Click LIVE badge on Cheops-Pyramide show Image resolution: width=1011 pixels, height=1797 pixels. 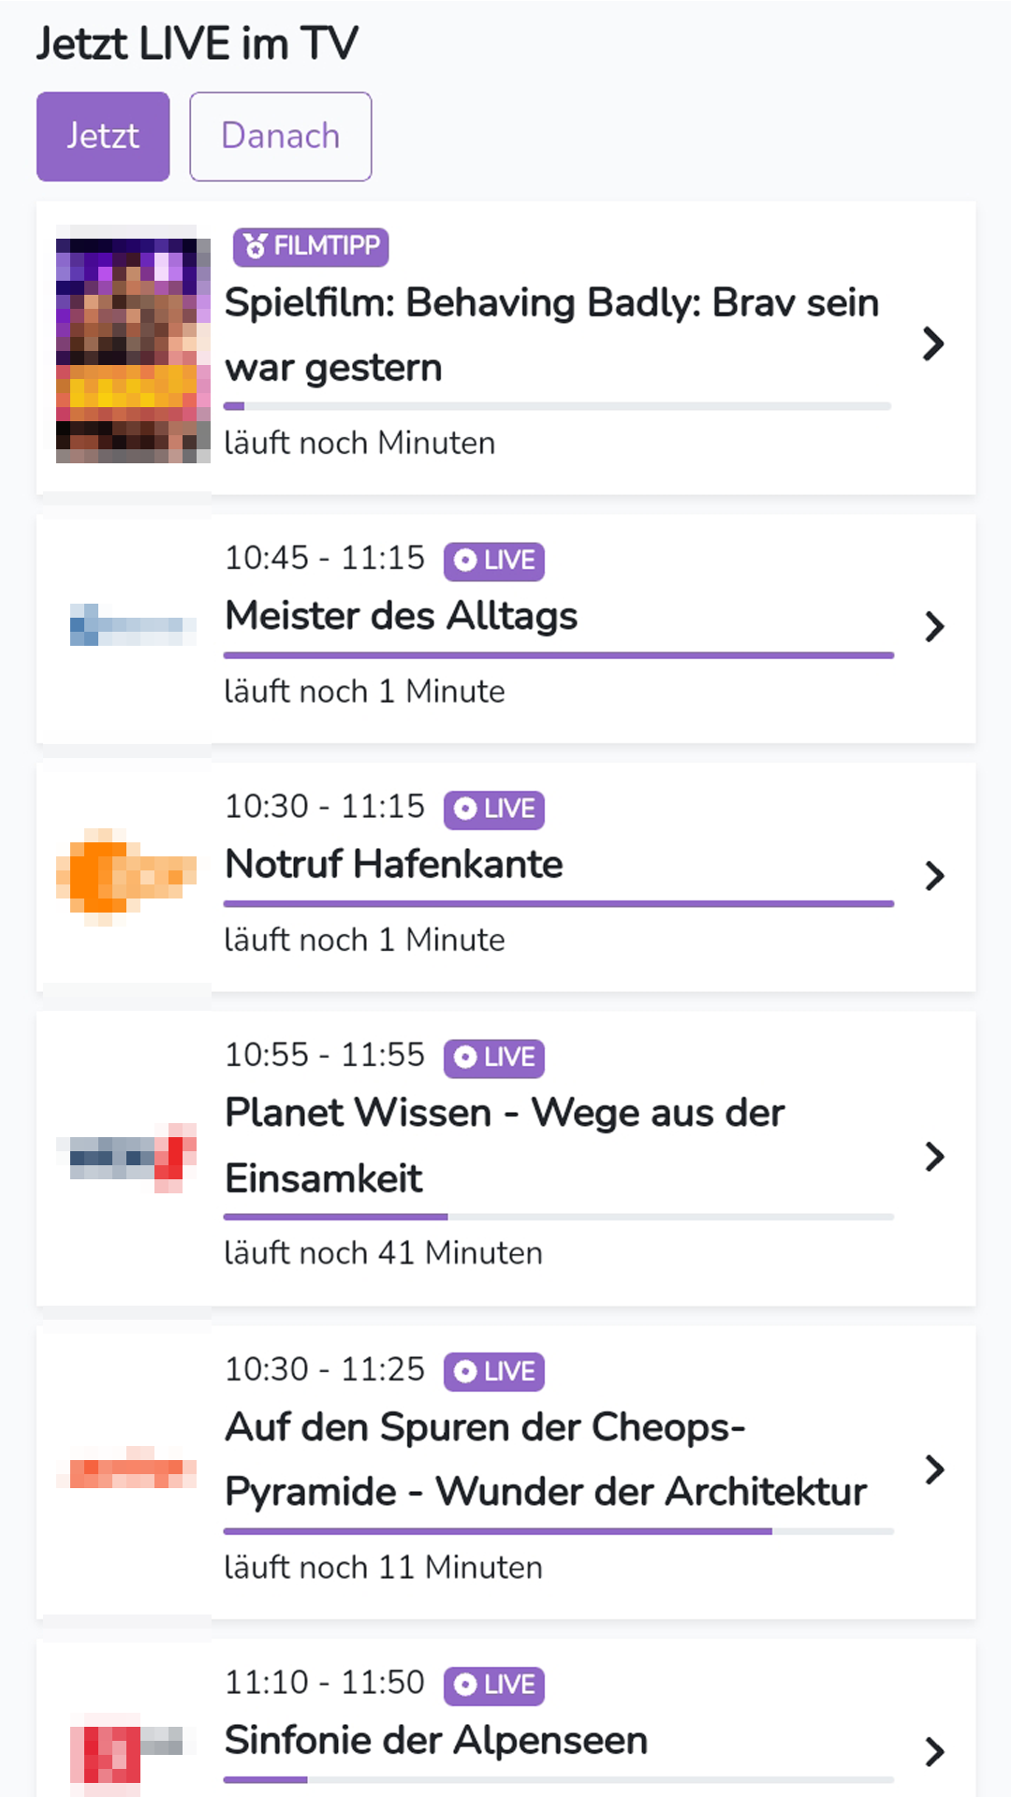[494, 1372]
